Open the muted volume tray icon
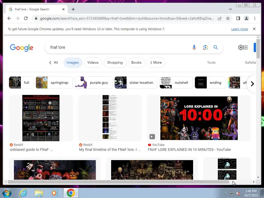264x198 pixels. (238, 193)
